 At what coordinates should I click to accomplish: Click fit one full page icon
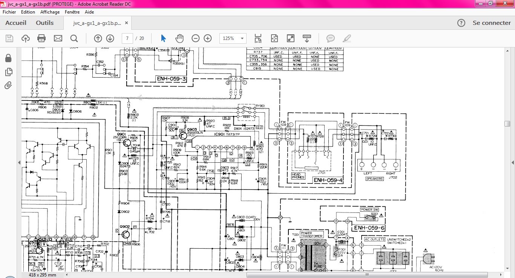[274, 38]
